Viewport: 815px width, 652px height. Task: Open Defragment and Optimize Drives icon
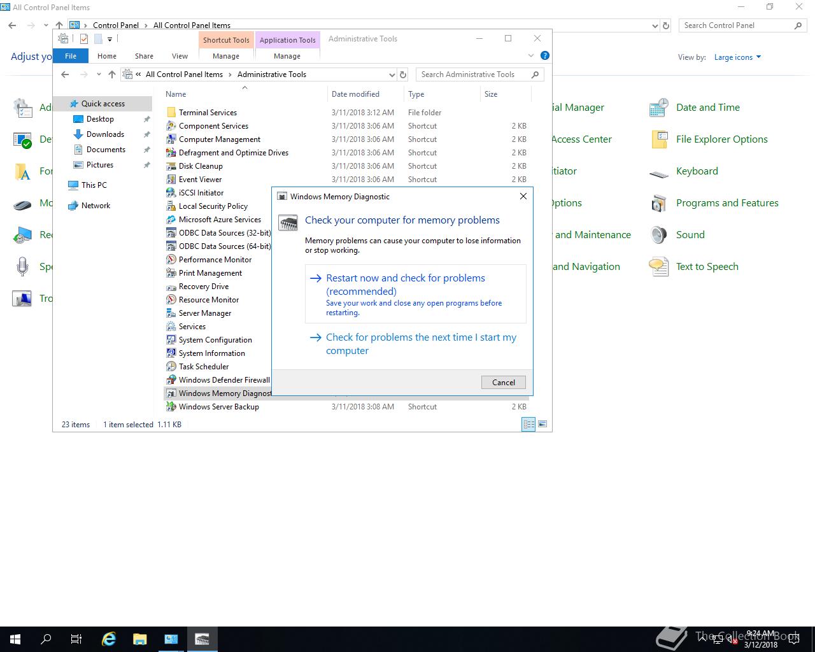(x=171, y=153)
